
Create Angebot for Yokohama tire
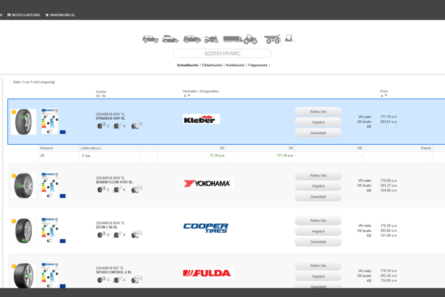(318, 186)
